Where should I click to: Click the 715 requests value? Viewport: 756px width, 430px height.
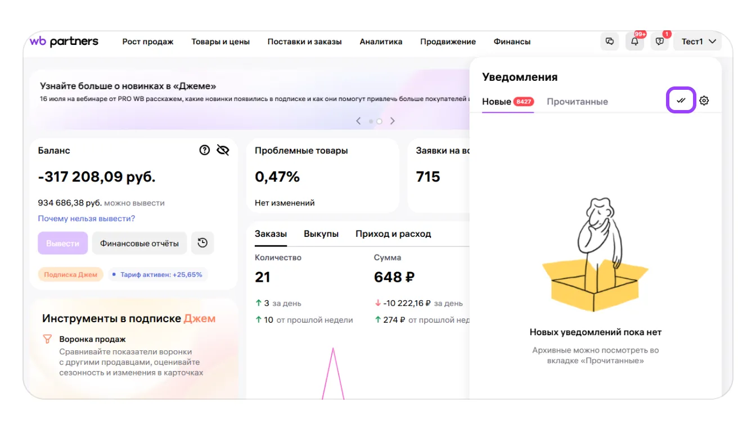coord(428,177)
